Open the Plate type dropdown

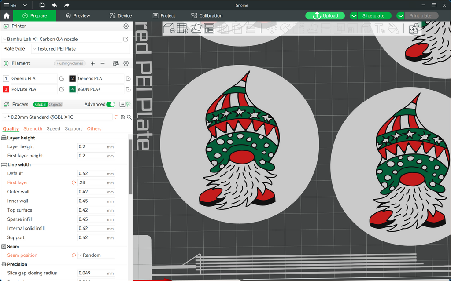[81, 49]
